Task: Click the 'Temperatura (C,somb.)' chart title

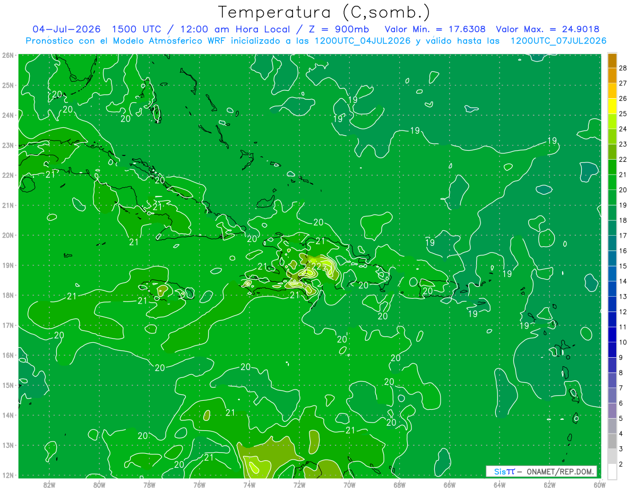Action: [x=323, y=12]
